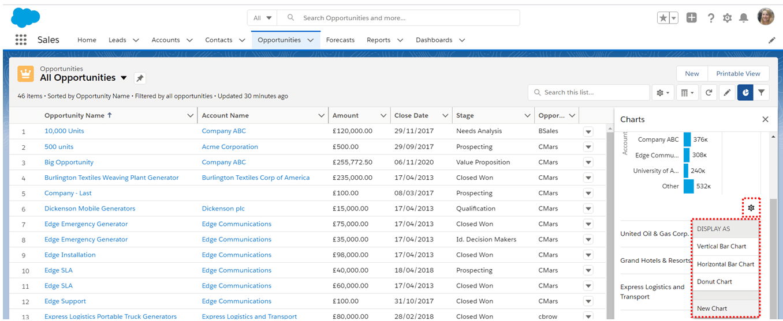
Task: Click the Other chart bar 532k
Action: click(x=689, y=186)
